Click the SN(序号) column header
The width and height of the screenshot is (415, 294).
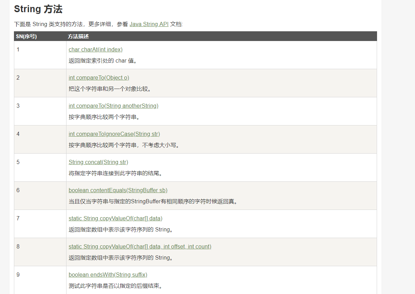26,36
